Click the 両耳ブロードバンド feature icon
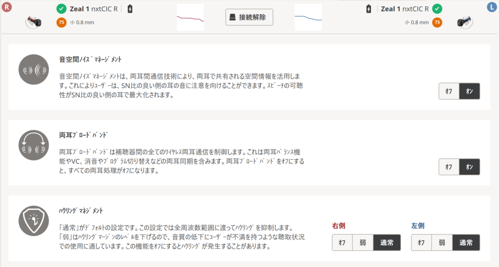This screenshot has height=267, width=499. [34, 145]
